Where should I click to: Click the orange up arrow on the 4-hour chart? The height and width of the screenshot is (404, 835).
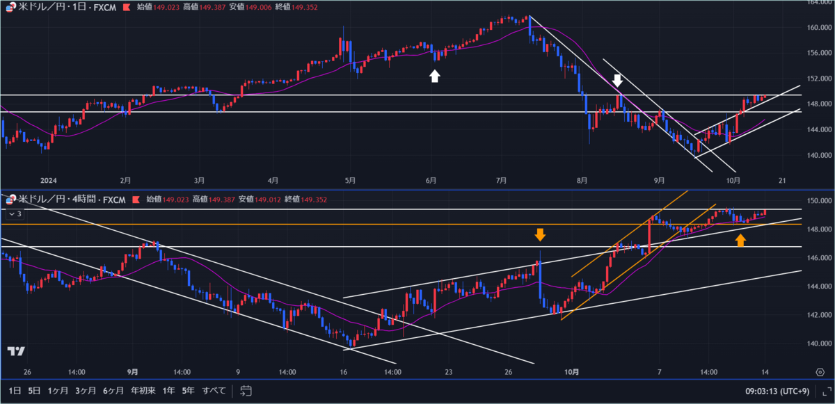pyautogui.click(x=742, y=240)
